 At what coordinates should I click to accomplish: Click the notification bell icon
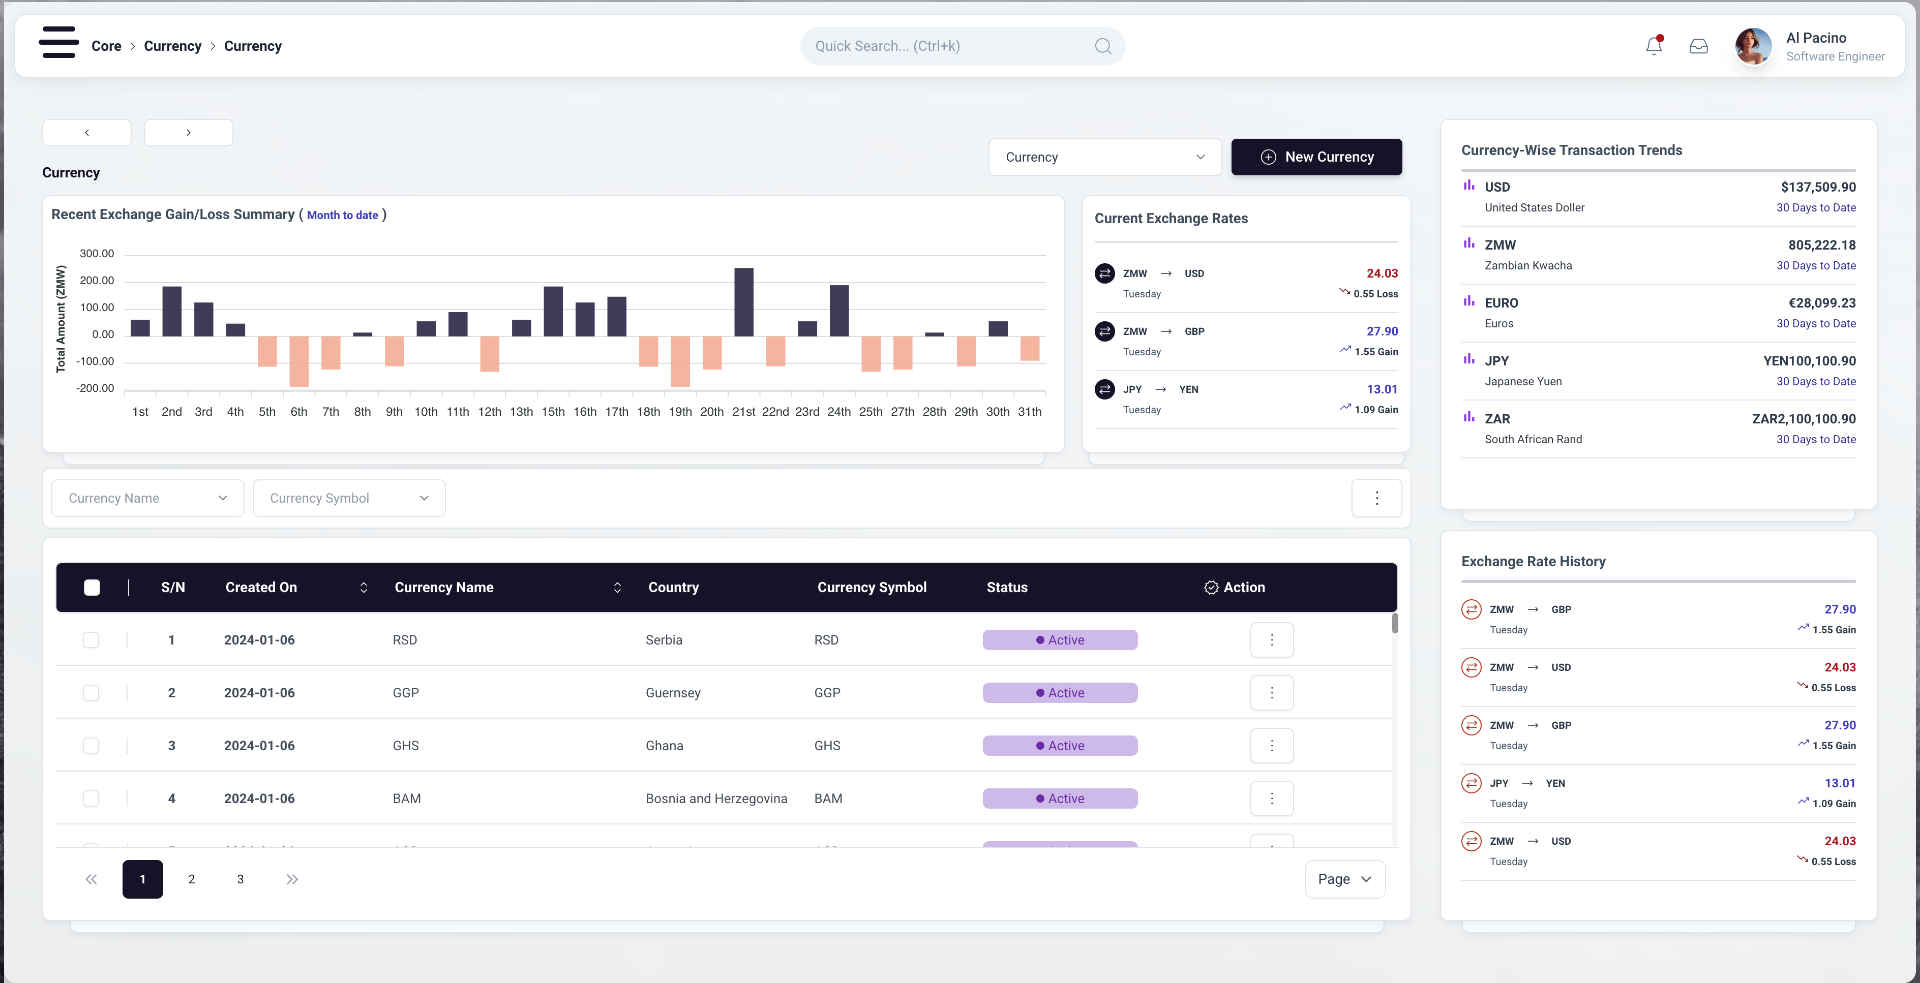(x=1653, y=46)
